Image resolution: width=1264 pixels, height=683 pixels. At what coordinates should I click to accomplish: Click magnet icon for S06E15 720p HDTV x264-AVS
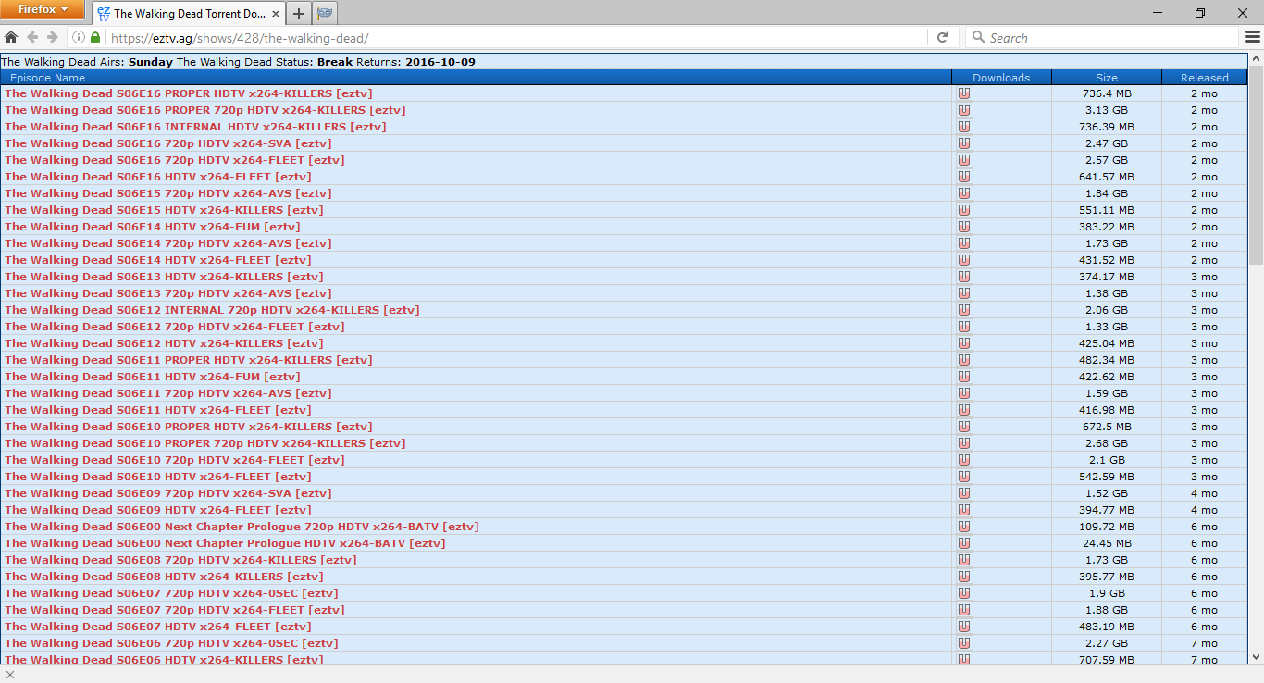pyautogui.click(x=964, y=193)
